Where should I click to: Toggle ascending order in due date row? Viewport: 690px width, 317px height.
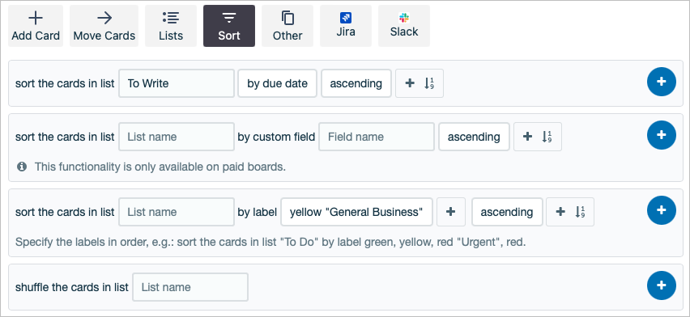pos(356,83)
